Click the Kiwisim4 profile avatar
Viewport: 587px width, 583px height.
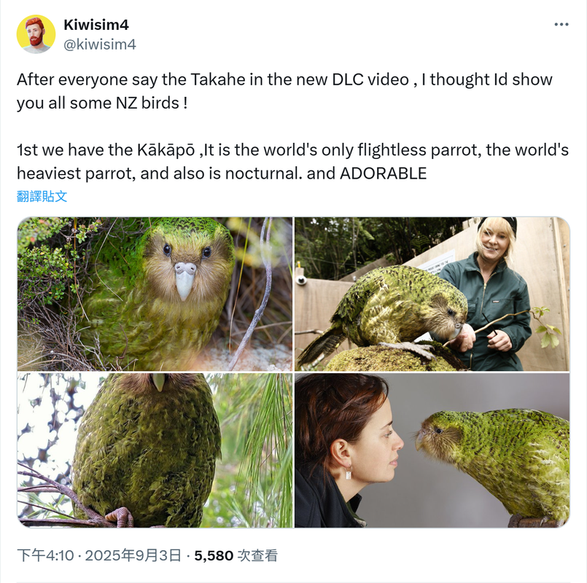tap(36, 34)
